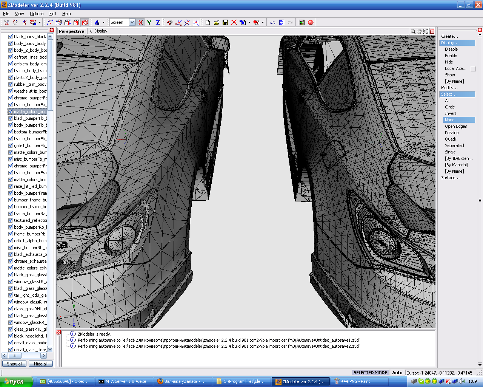Viewport: 483px width, 387px height.
Task: Toggle the Local Axes checkbox
Action: [473, 69]
